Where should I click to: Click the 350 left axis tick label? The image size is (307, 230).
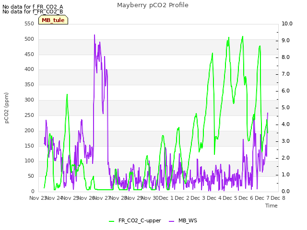(29, 84)
